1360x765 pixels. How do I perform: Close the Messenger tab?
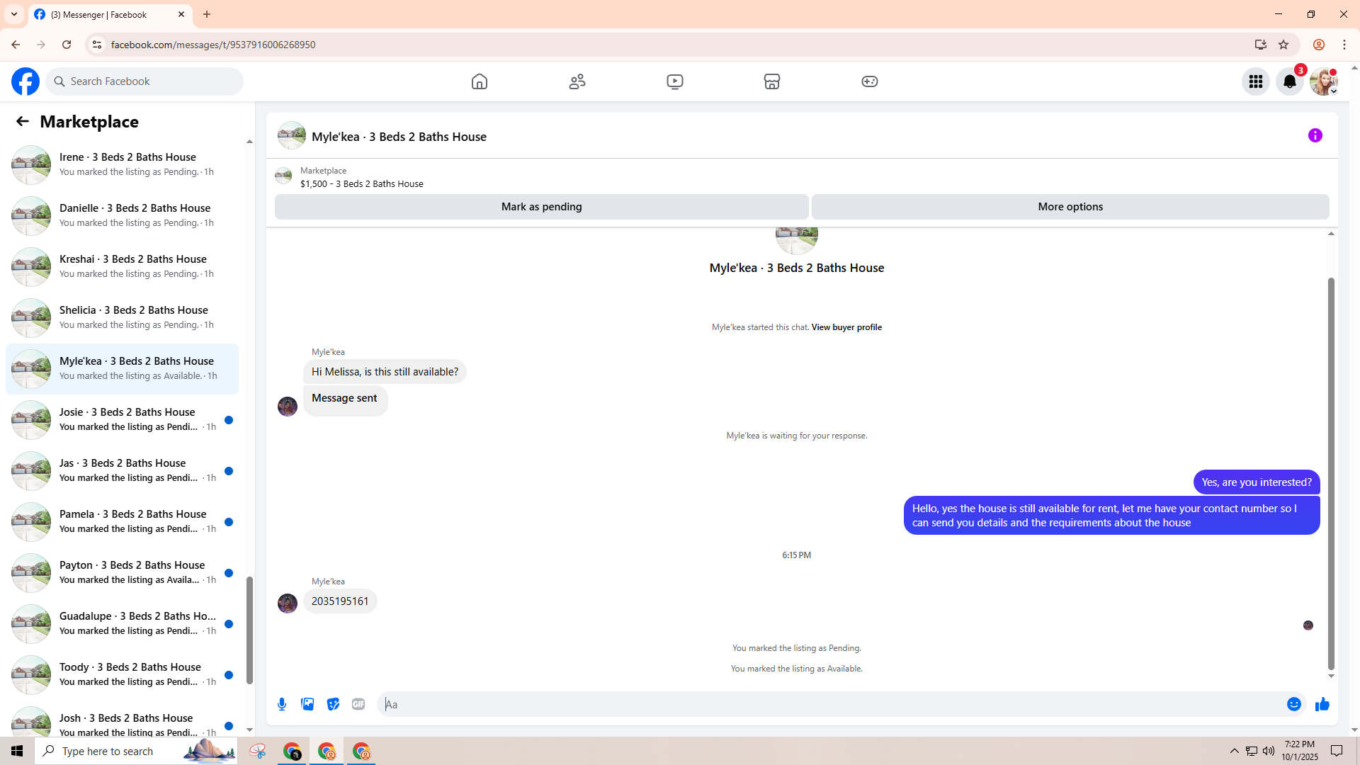[x=181, y=14]
